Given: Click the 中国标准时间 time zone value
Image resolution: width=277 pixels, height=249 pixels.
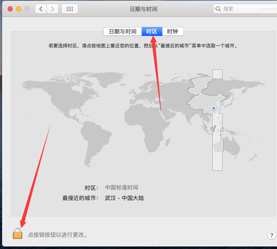Looking at the screenshot, I should coord(121,187).
